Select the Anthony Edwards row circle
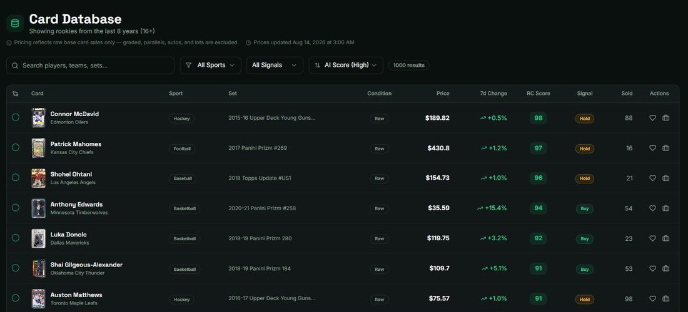The image size is (688, 312). click(16, 207)
